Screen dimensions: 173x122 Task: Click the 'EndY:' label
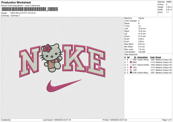tap(127, 41)
